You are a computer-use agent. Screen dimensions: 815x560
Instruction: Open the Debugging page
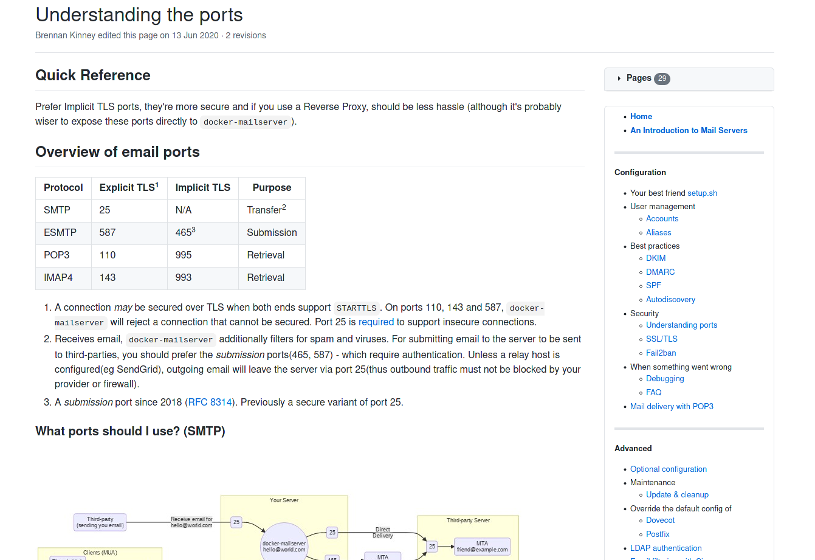coord(665,378)
